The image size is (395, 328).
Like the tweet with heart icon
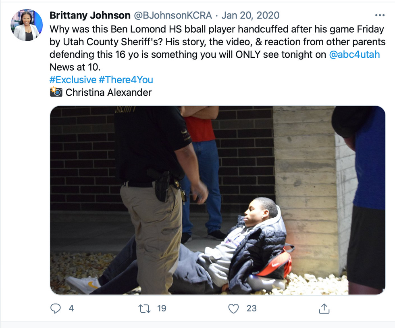(x=233, y=309)
